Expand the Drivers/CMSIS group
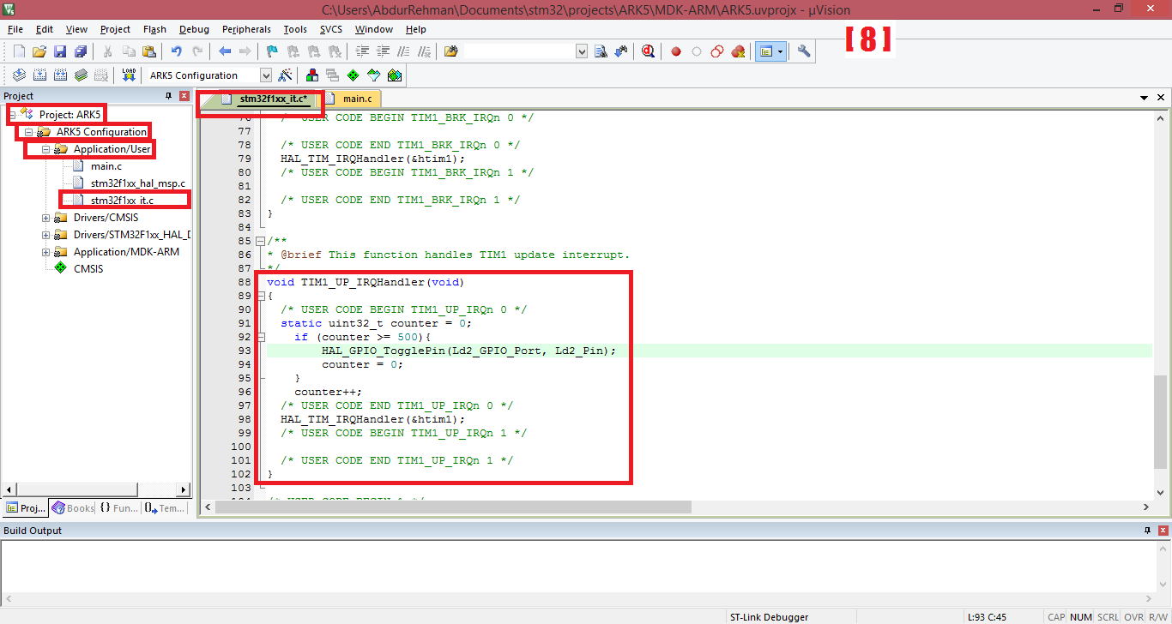The image size is (1172, 624). pyautogui.click(x=46, y=217)
